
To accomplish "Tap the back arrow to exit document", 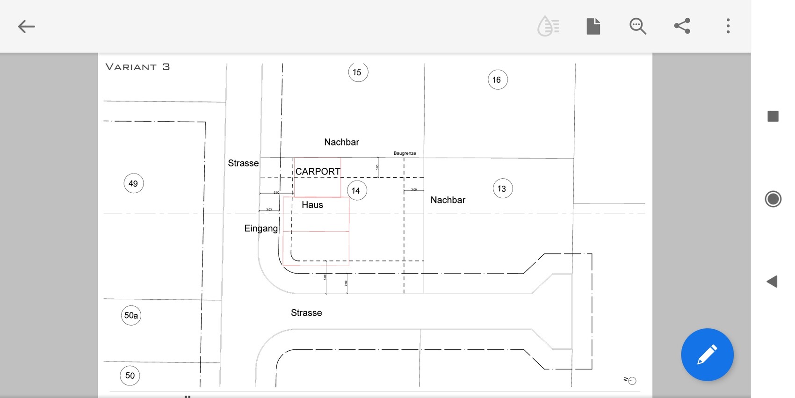I will pos(26,26).
